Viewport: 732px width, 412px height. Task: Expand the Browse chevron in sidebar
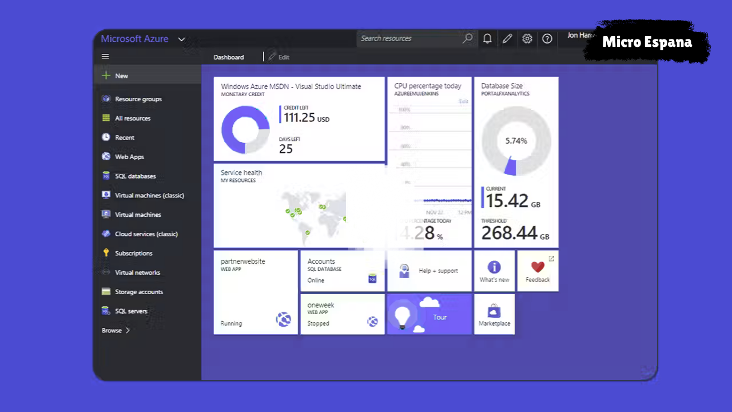pyautogui.click(x=128, y=330)
